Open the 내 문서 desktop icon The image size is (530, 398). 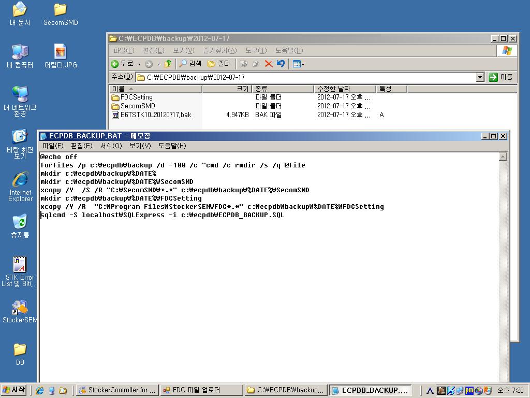pos(20,13)
